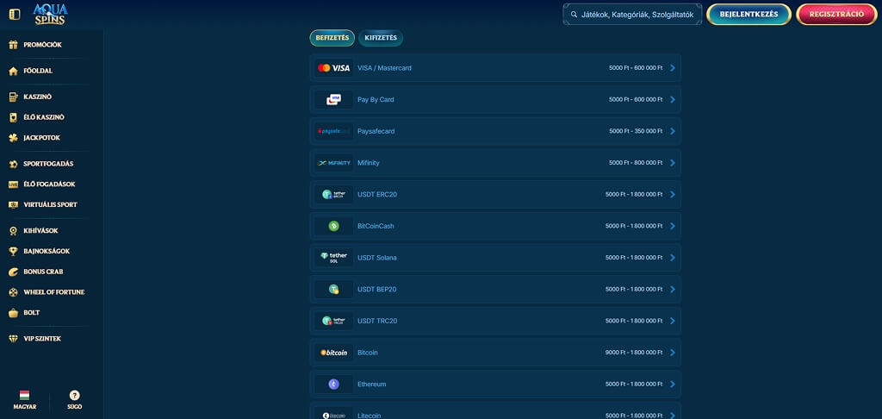Expand the USDT Solana row arrow

tap(672, 258)
